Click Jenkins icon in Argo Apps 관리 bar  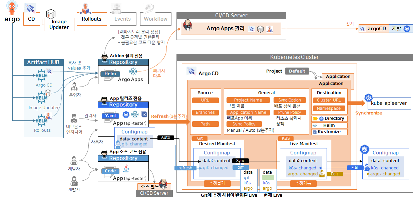[187, 26]
